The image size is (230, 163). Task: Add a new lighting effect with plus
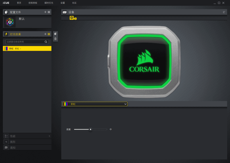click(45, 34)
